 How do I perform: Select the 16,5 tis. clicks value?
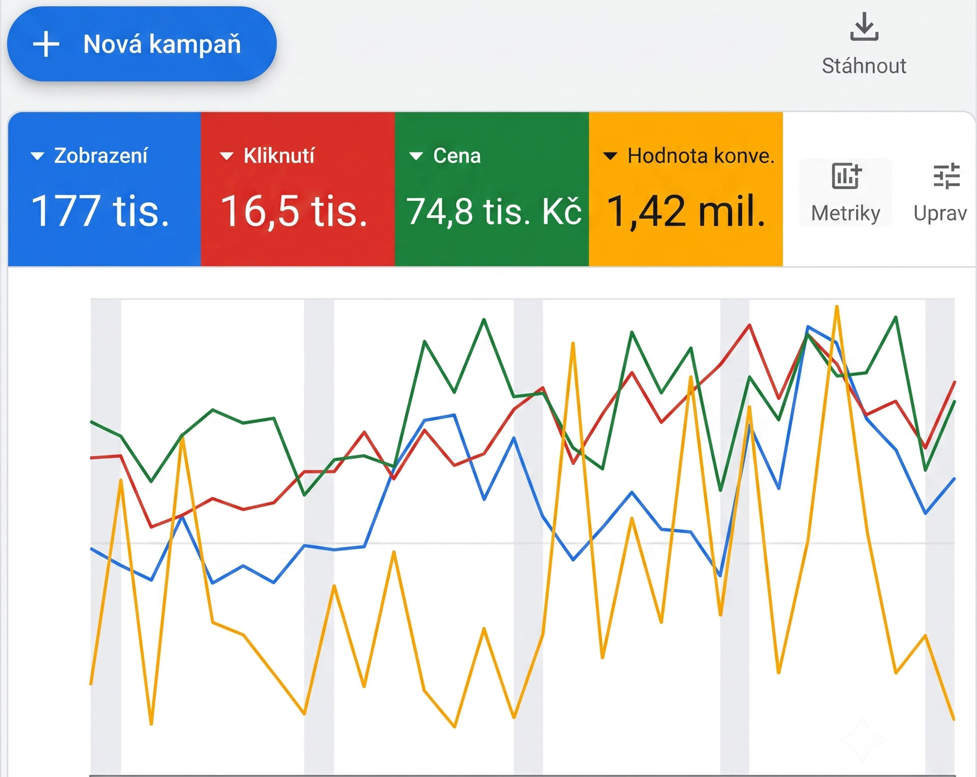(x=294, y=211)
